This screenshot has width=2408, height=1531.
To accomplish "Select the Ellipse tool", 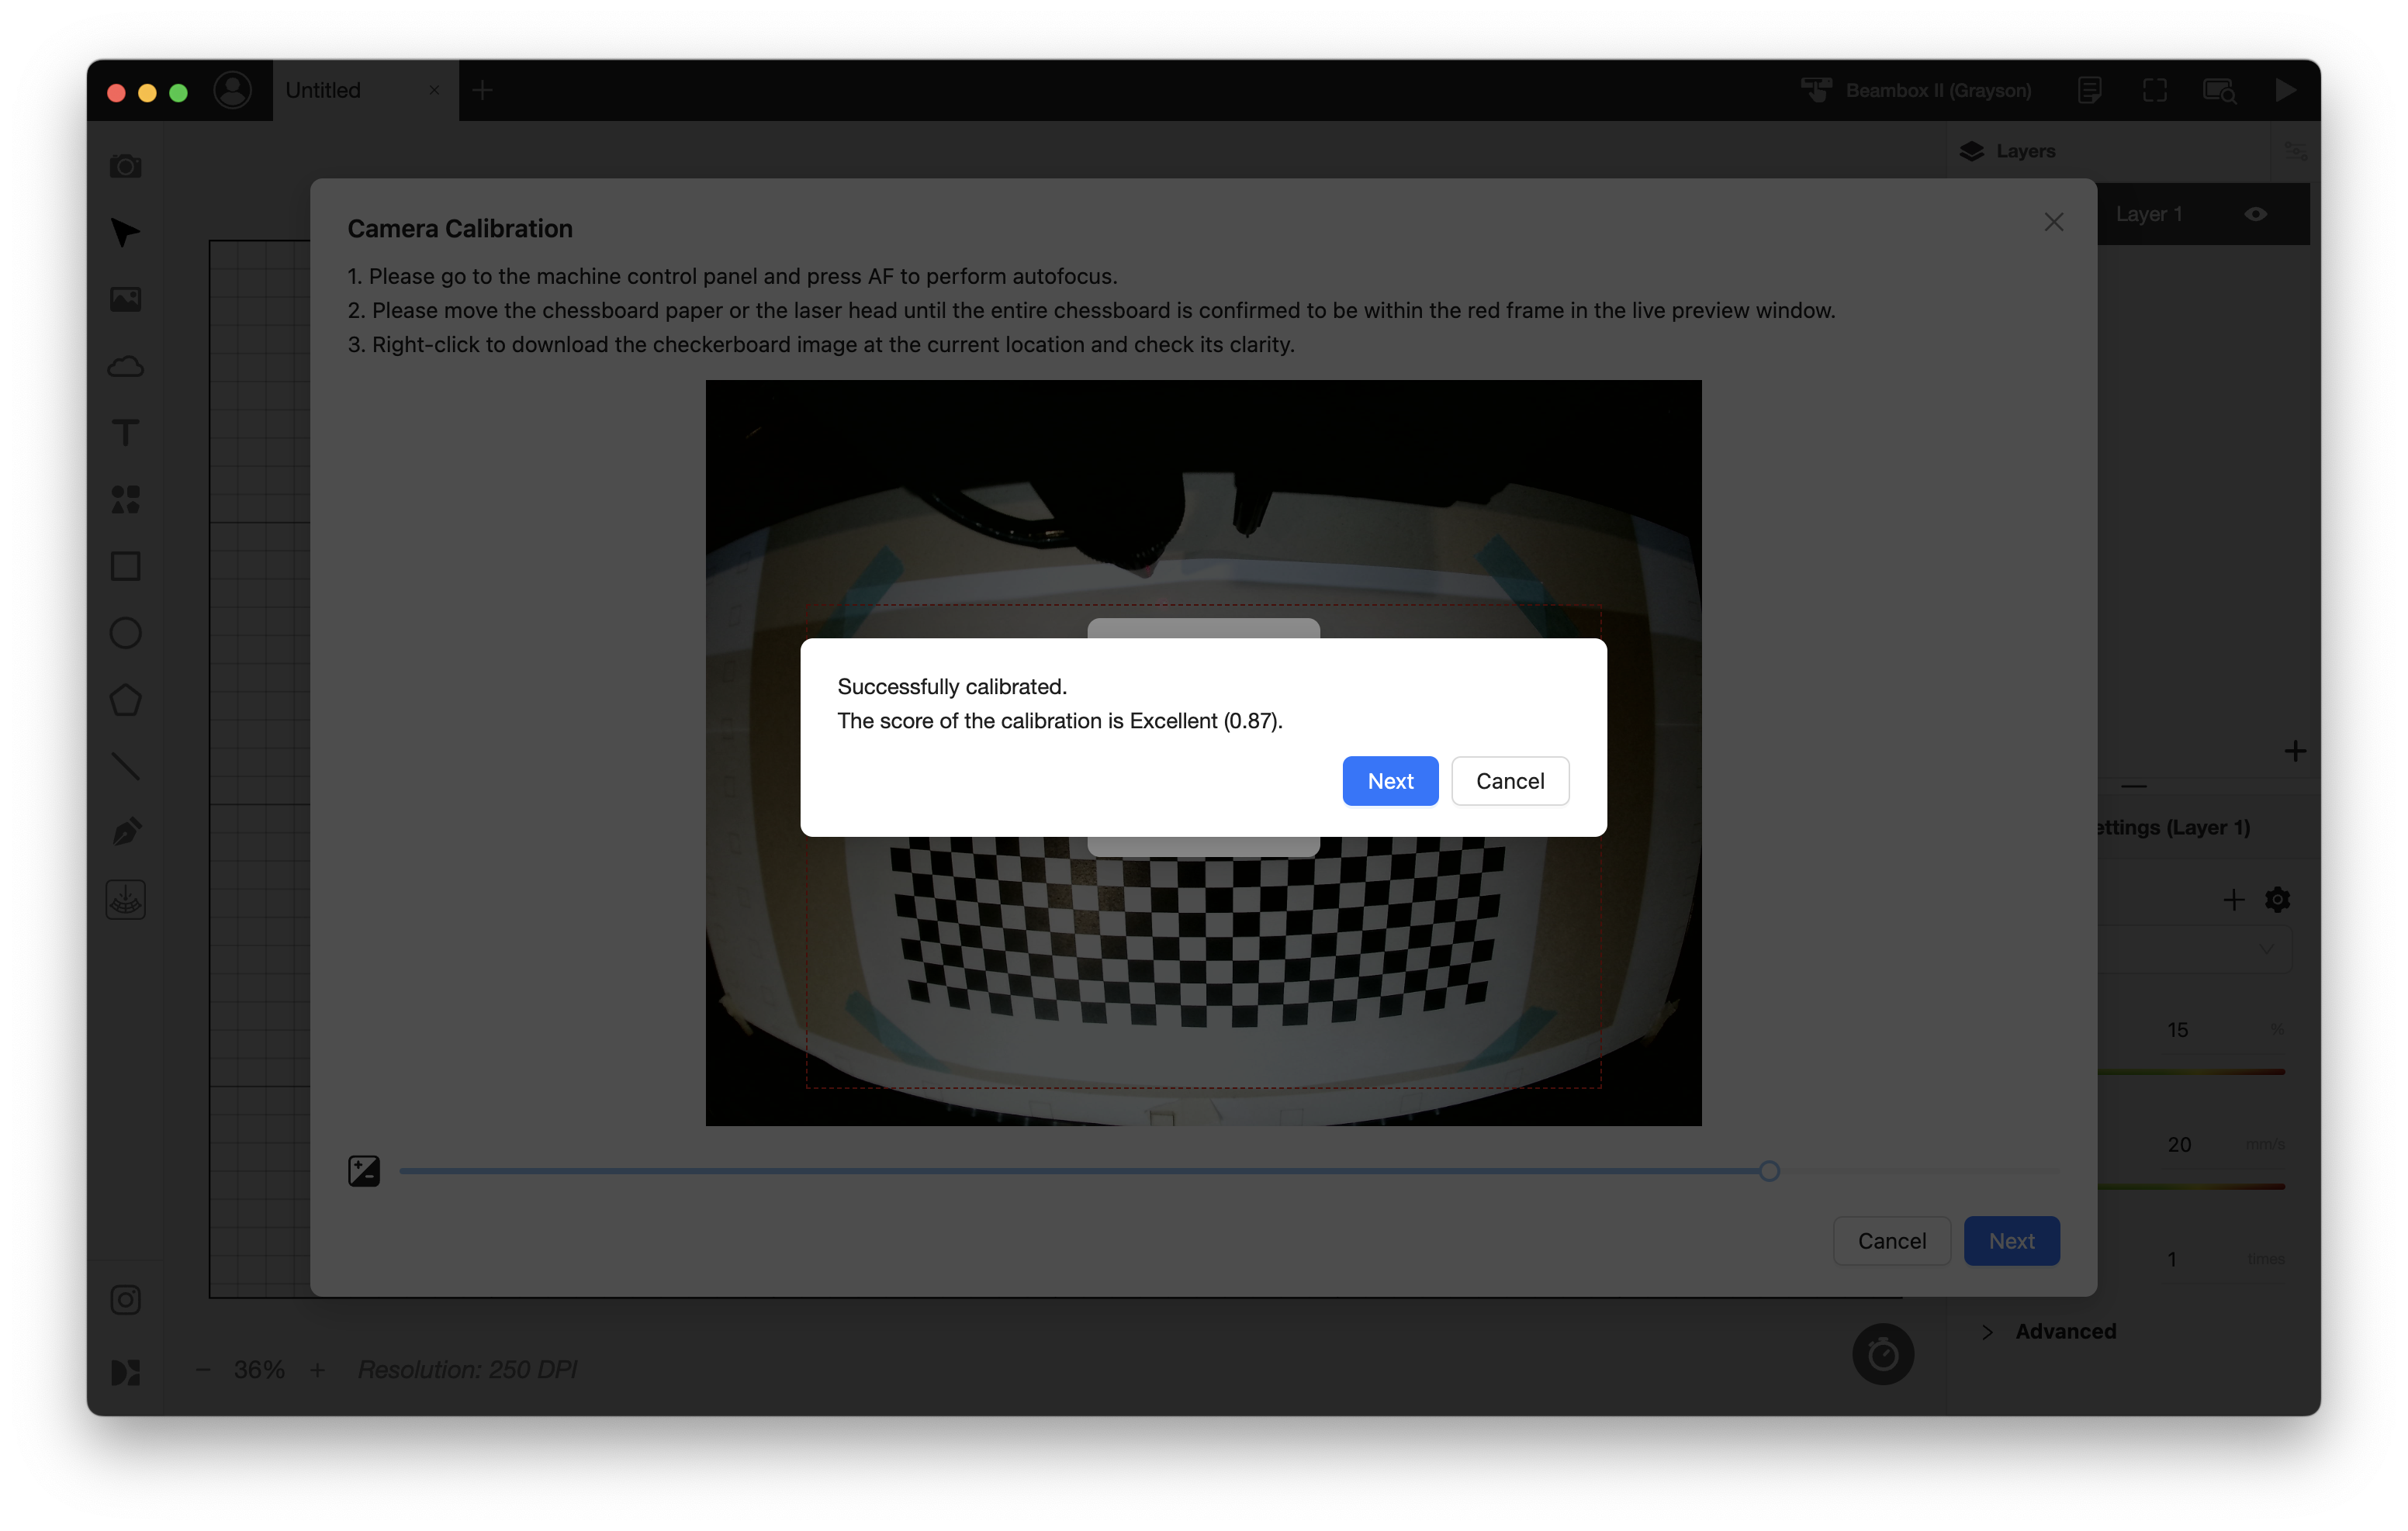I will 125,633.
